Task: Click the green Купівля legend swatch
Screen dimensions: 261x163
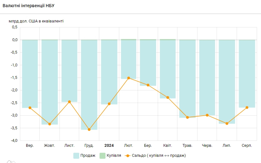Action: [102, 155]
